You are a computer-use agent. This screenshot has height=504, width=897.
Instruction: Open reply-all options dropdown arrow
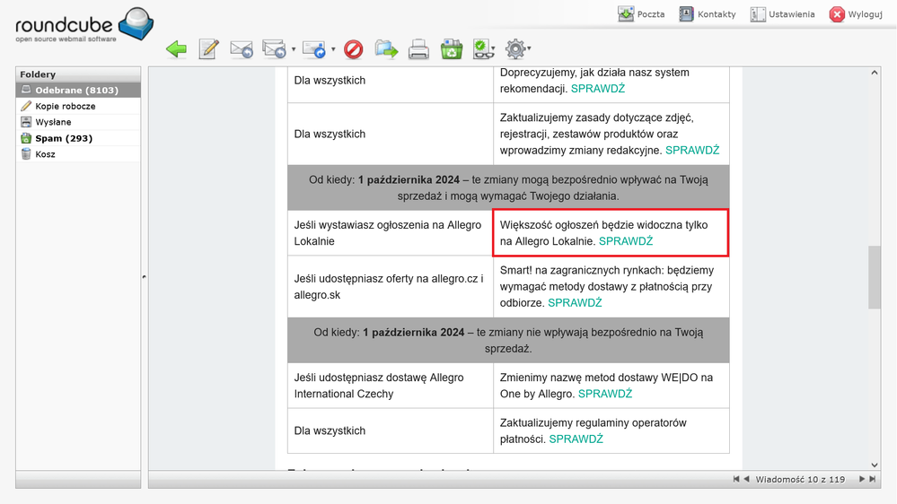[x=294, y=49]
